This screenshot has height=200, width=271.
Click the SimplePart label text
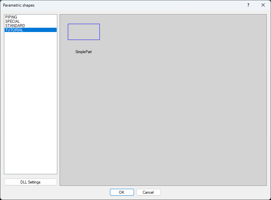pos(83,52)
